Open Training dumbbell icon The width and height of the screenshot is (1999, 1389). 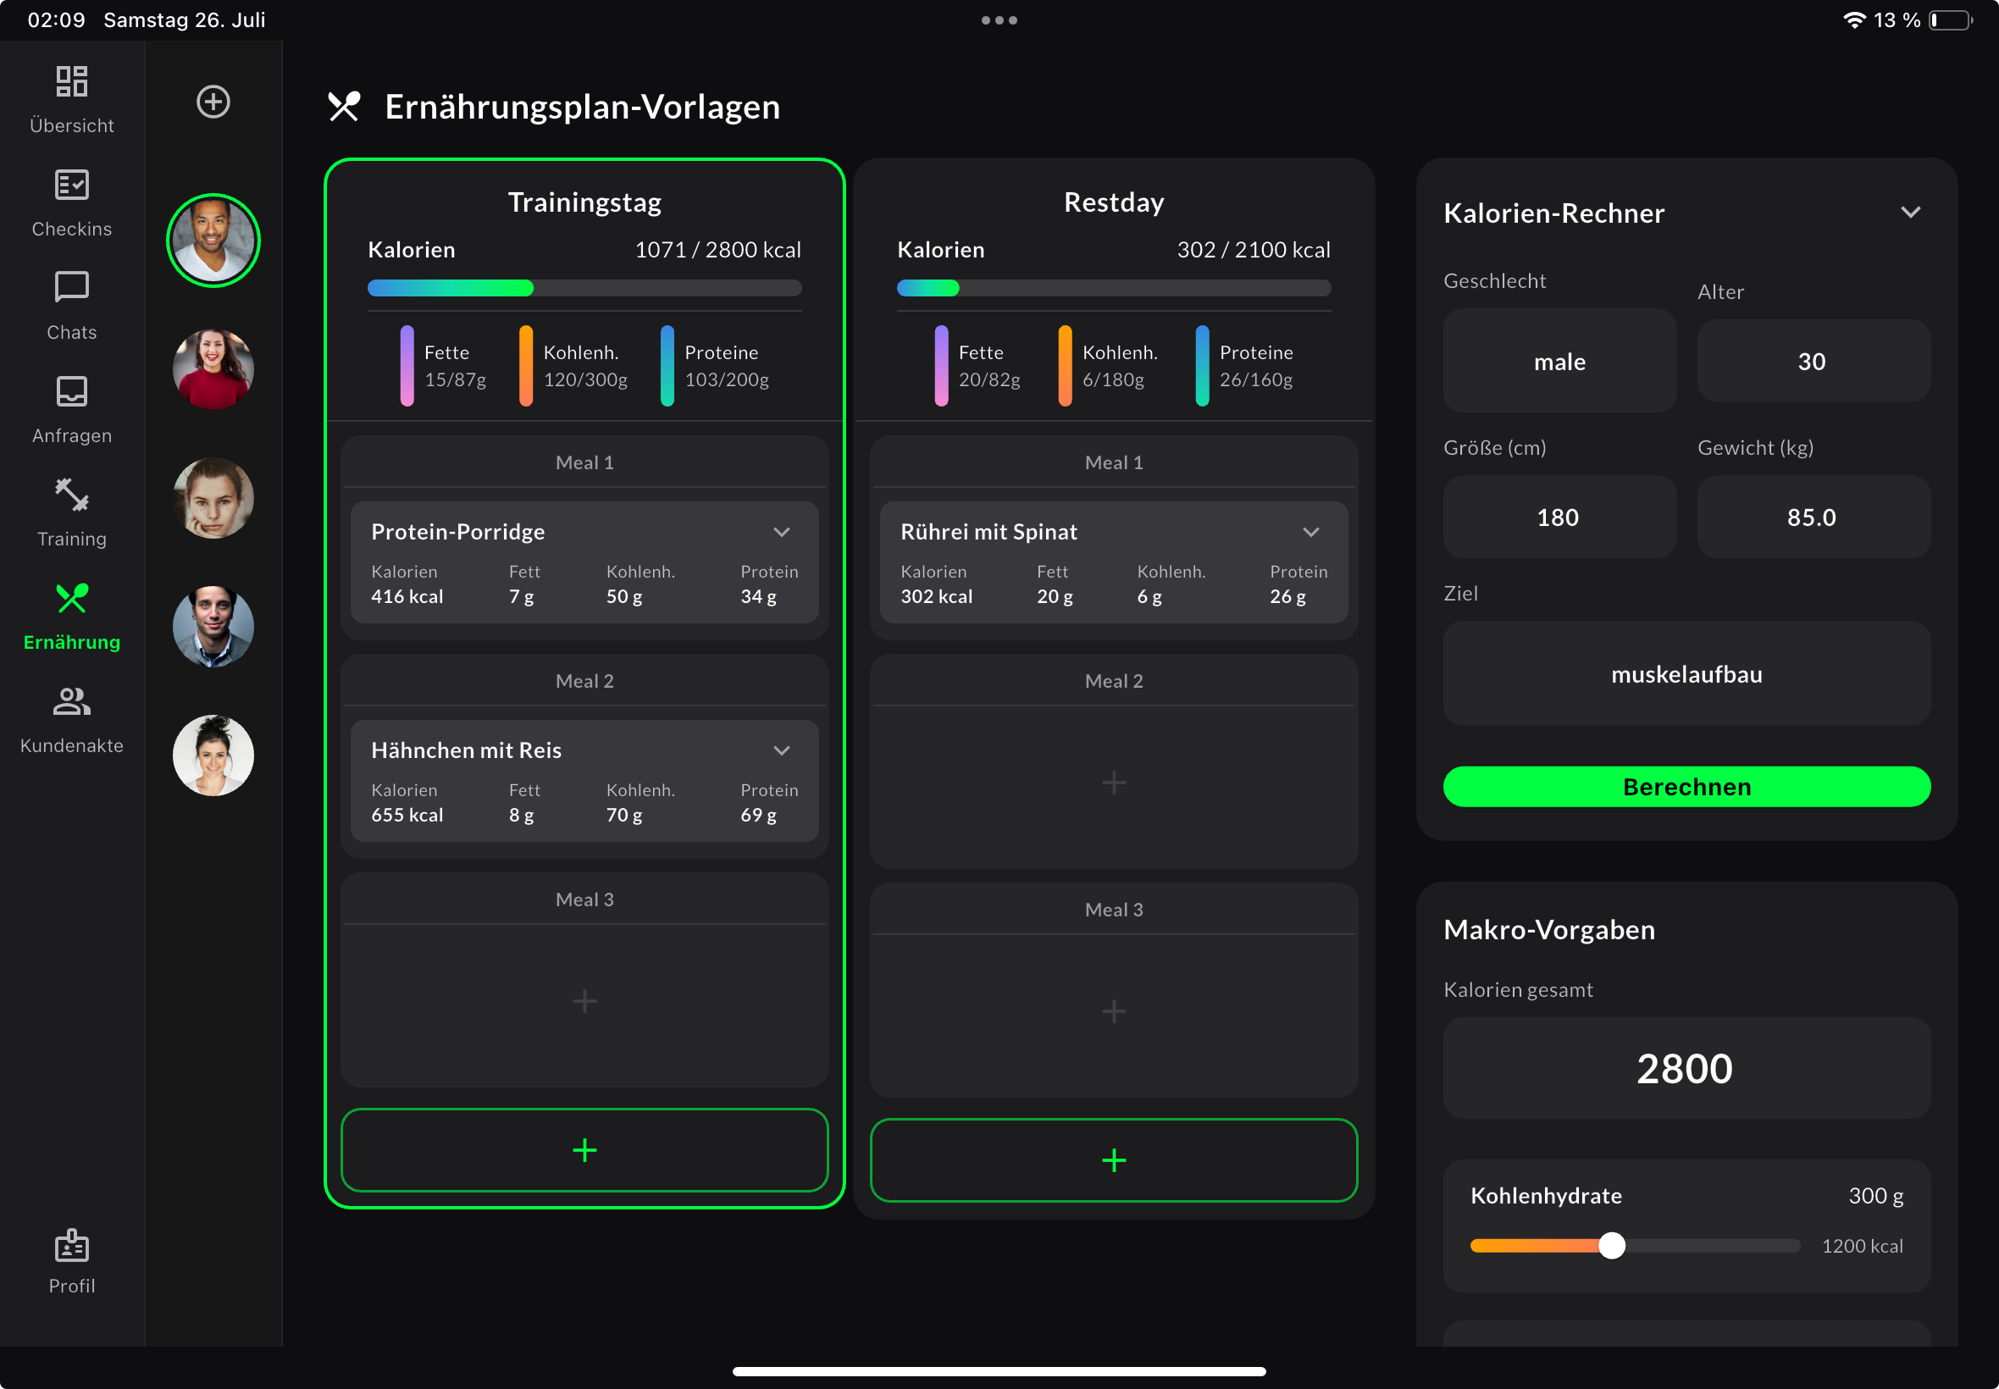click(71, 495)
